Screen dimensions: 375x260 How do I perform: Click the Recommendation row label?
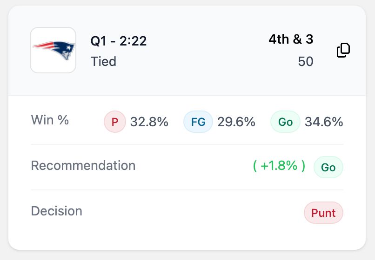[83, 165]
